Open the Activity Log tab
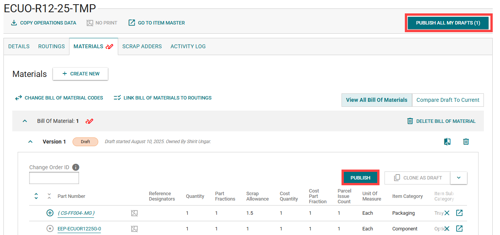Viewport: 500px width, 235px height. (x=188, y=46)
